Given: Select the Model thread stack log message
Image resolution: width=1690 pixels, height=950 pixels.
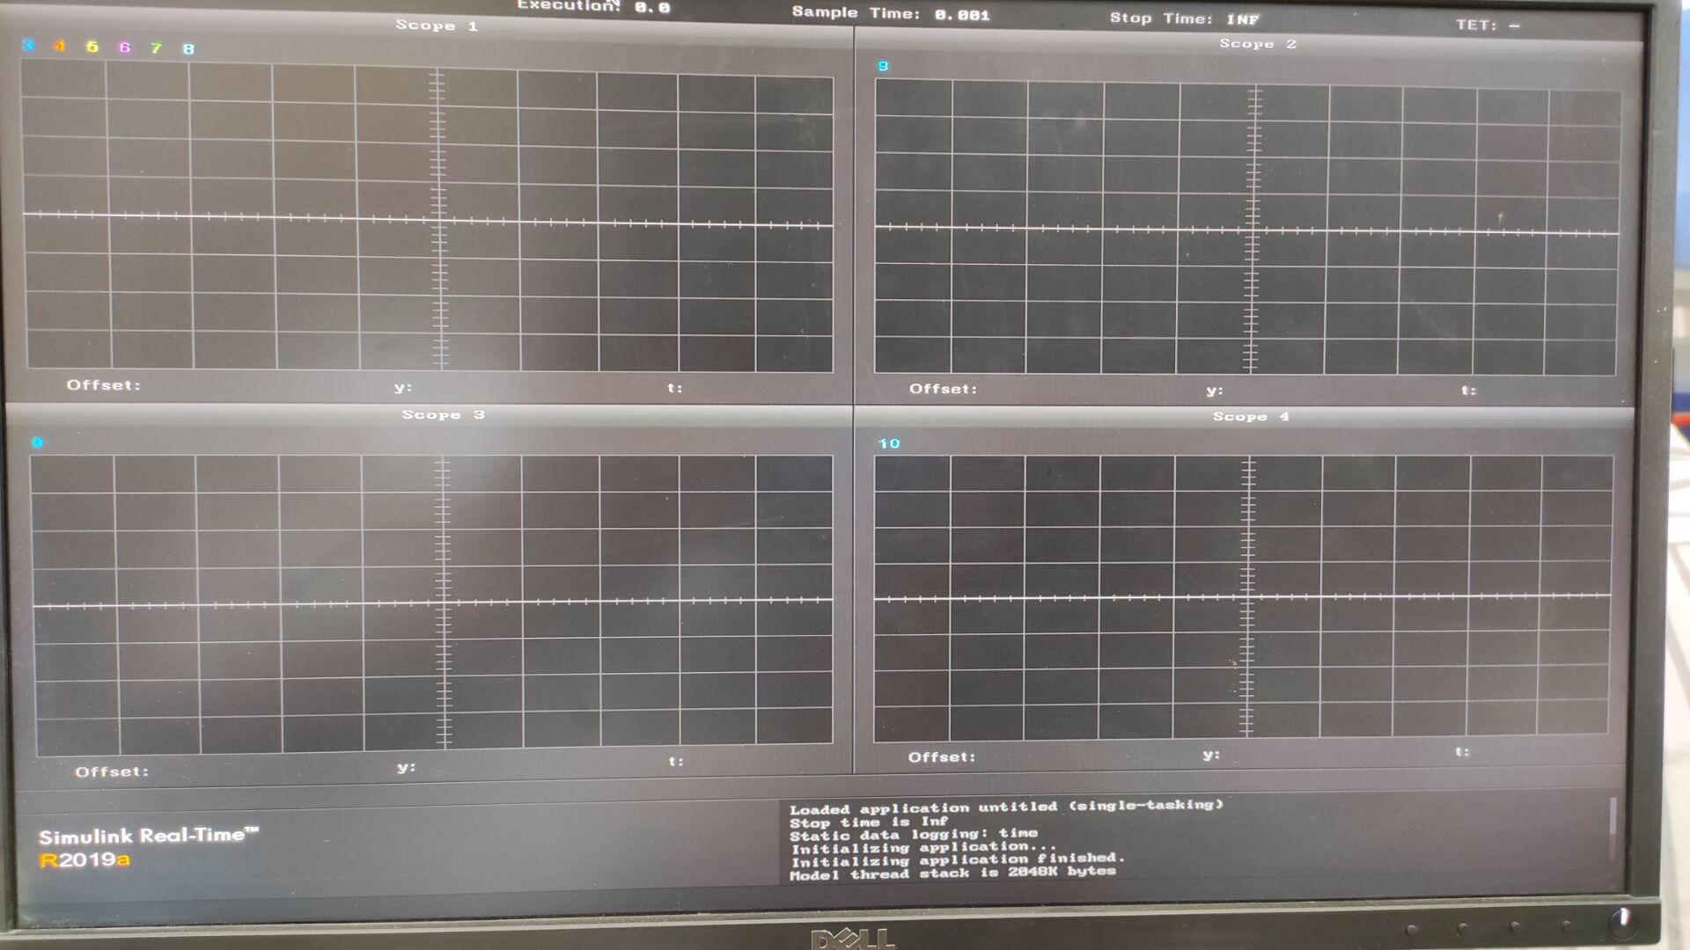Looking at the screenshot, I should click(x=953, y=873).
